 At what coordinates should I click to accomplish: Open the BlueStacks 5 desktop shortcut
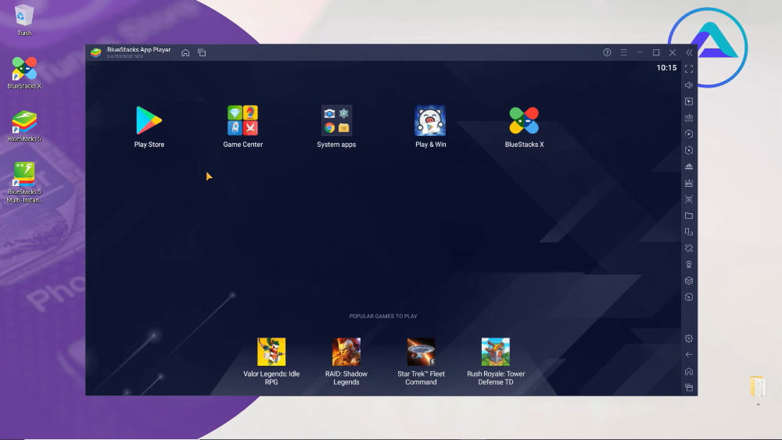click(x=24, y=126)
